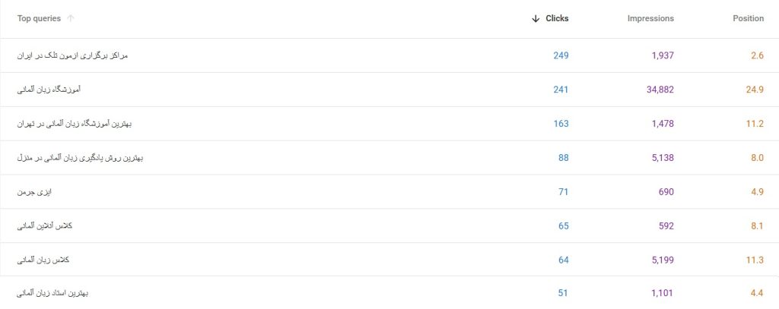The width and height of the screenshot is (779, 309).
Task: Select the query 'آموزشگاه زبان آلمانی'
Action: [x=49, y=90]
